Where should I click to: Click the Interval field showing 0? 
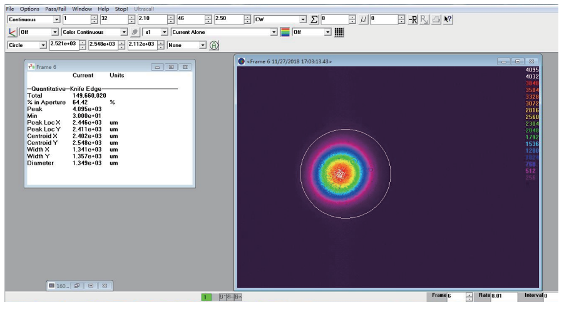tap(550, 296)
